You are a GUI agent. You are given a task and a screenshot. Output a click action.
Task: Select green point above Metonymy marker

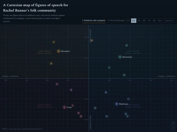127,45
